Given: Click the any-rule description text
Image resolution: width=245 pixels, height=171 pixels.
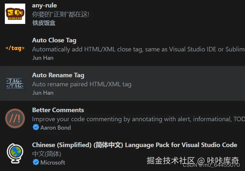Looking at the screenshot, I should point(61,14).
